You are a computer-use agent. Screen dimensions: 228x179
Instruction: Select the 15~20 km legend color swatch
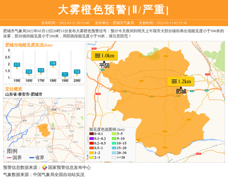pyautogui.click(x=114, y=148)
